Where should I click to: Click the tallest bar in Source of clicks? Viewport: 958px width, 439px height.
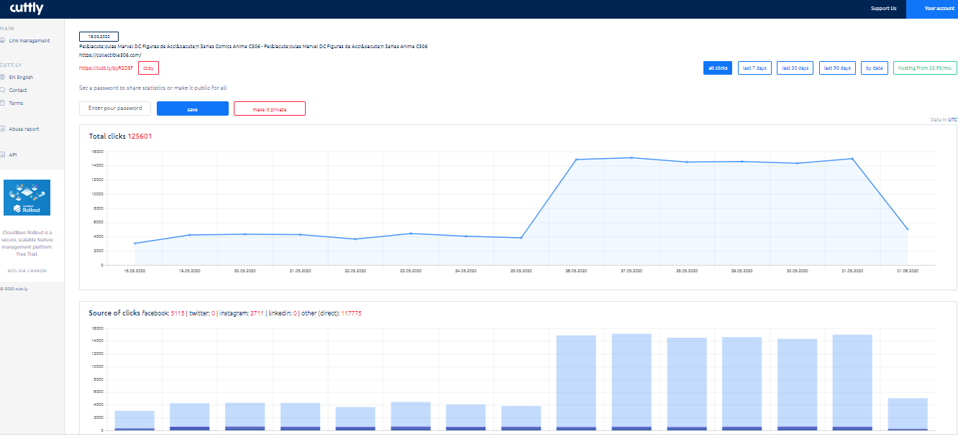631,382
